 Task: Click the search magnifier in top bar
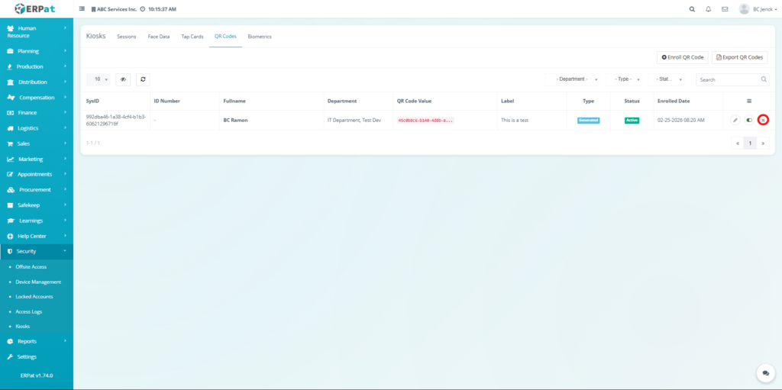pyautogui.click(x=692, y=9)
